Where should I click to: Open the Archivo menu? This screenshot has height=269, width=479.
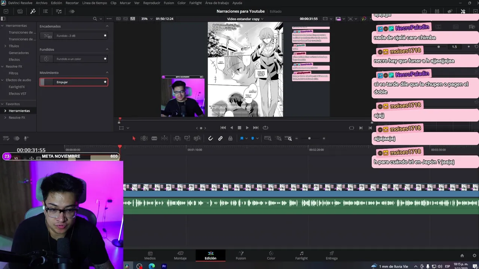tap(42, 3)
